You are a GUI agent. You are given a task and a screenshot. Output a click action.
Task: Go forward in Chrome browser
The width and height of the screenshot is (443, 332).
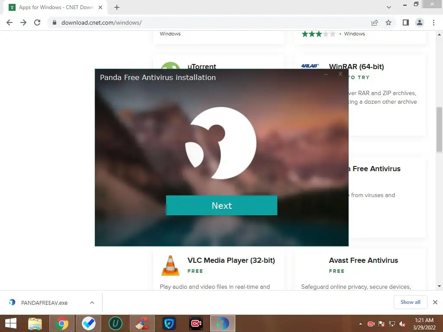click(23, 22)
